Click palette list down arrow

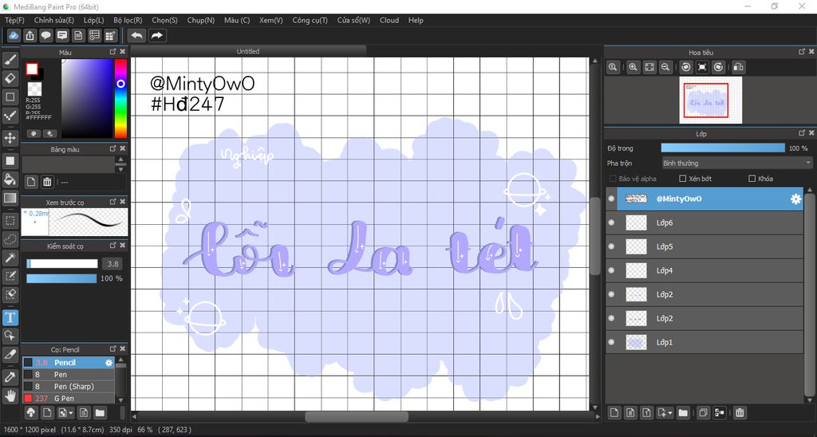click(x=121, y=169)
